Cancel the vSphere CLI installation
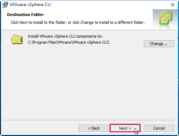Screen dimensions: 179x136 coord(159,128)
